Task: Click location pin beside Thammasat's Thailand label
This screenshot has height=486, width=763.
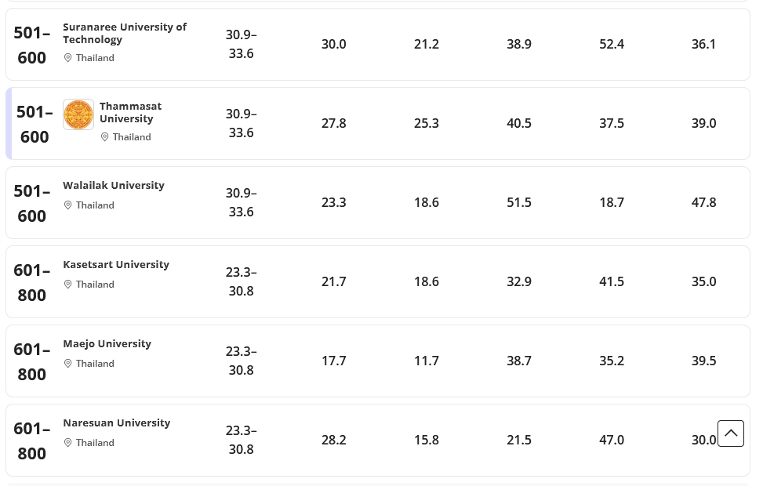Action: pos(104,137)
